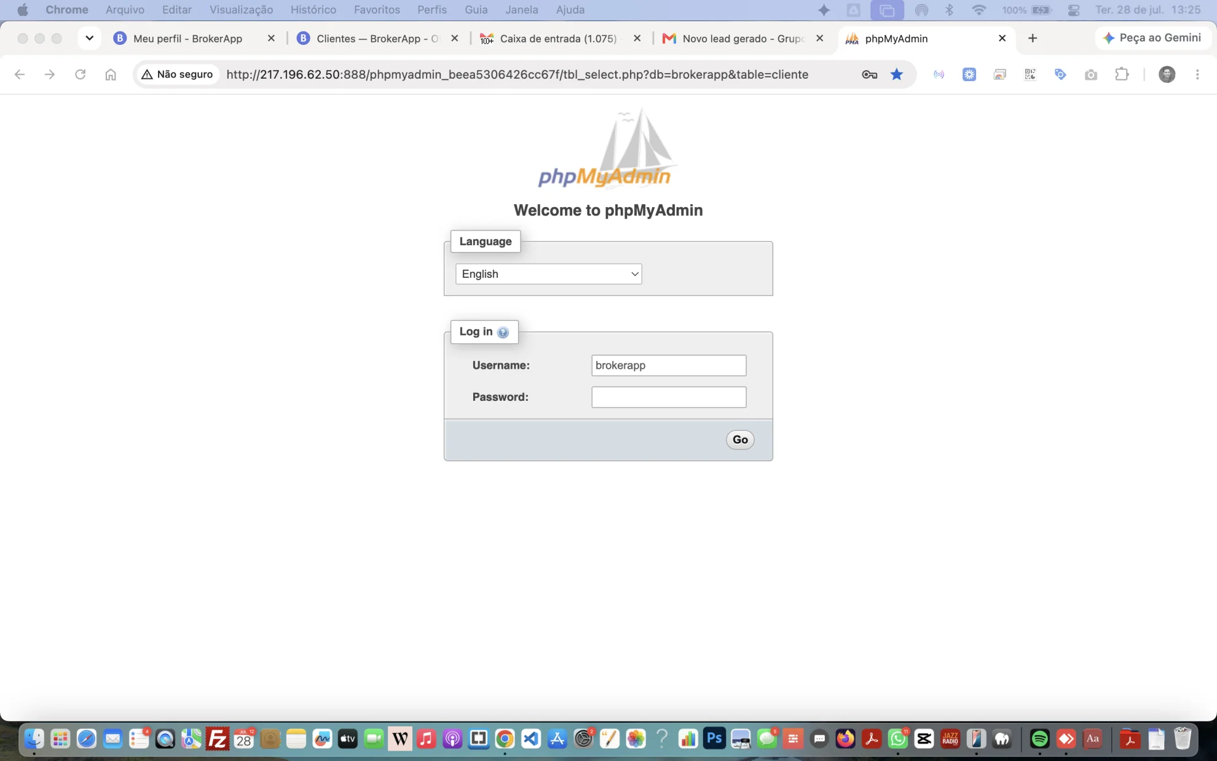Open the QR code extension
This screenshot has width=1217, height=761.
tap(1030, 74)
